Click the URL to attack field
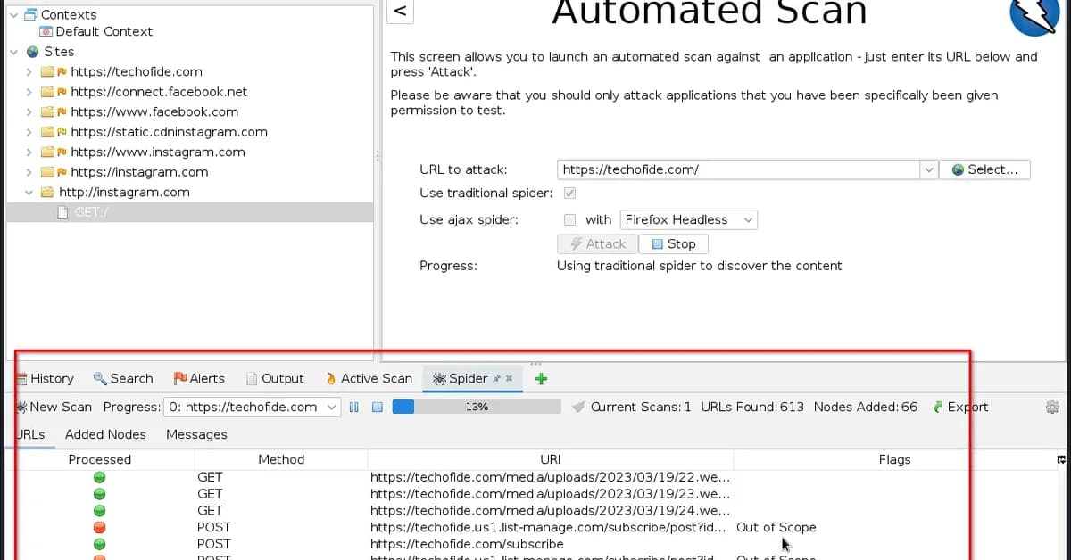The height and width of the screenshot is (560, 1071). [x=738, y=169]
